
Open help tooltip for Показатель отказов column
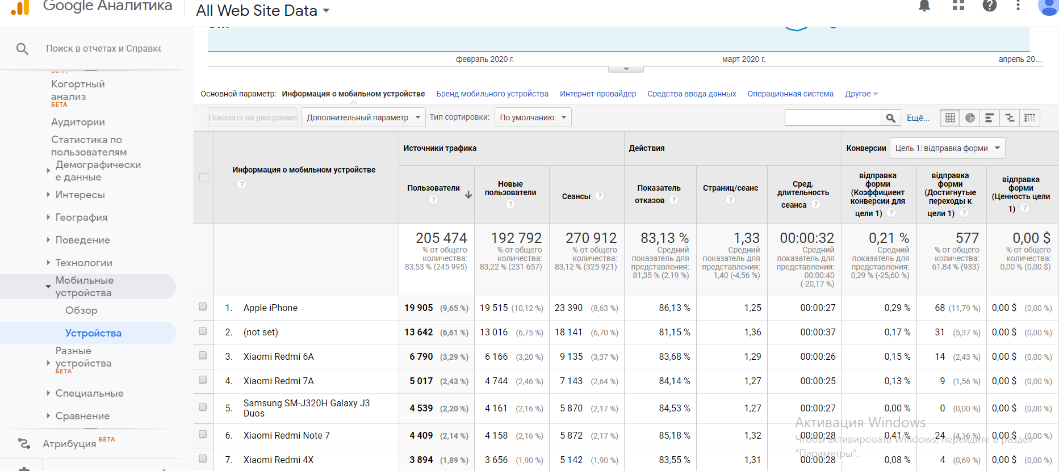[x=674, y=200]
